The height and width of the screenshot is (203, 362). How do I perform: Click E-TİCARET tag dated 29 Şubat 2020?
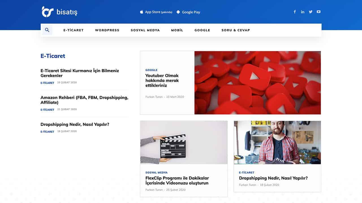[x=47, y=83]
